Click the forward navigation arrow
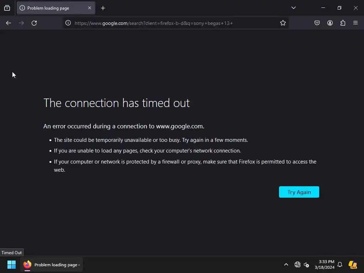 pos(21,23)
